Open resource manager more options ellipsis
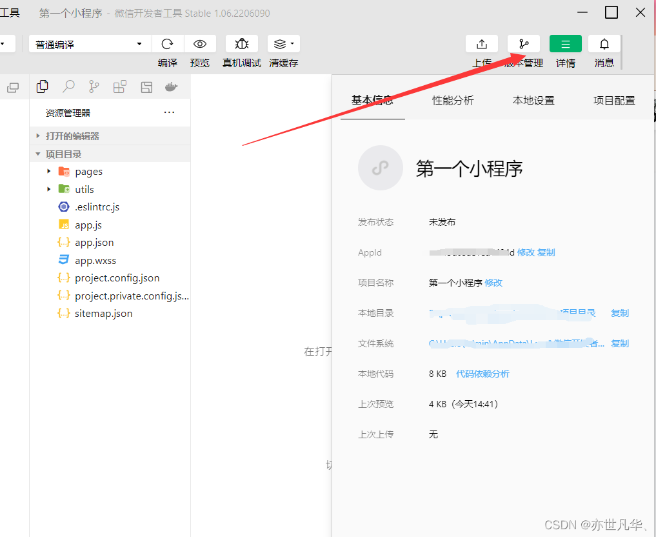The width and height of the screenshot is (656, 537). [x=169, y=112]
